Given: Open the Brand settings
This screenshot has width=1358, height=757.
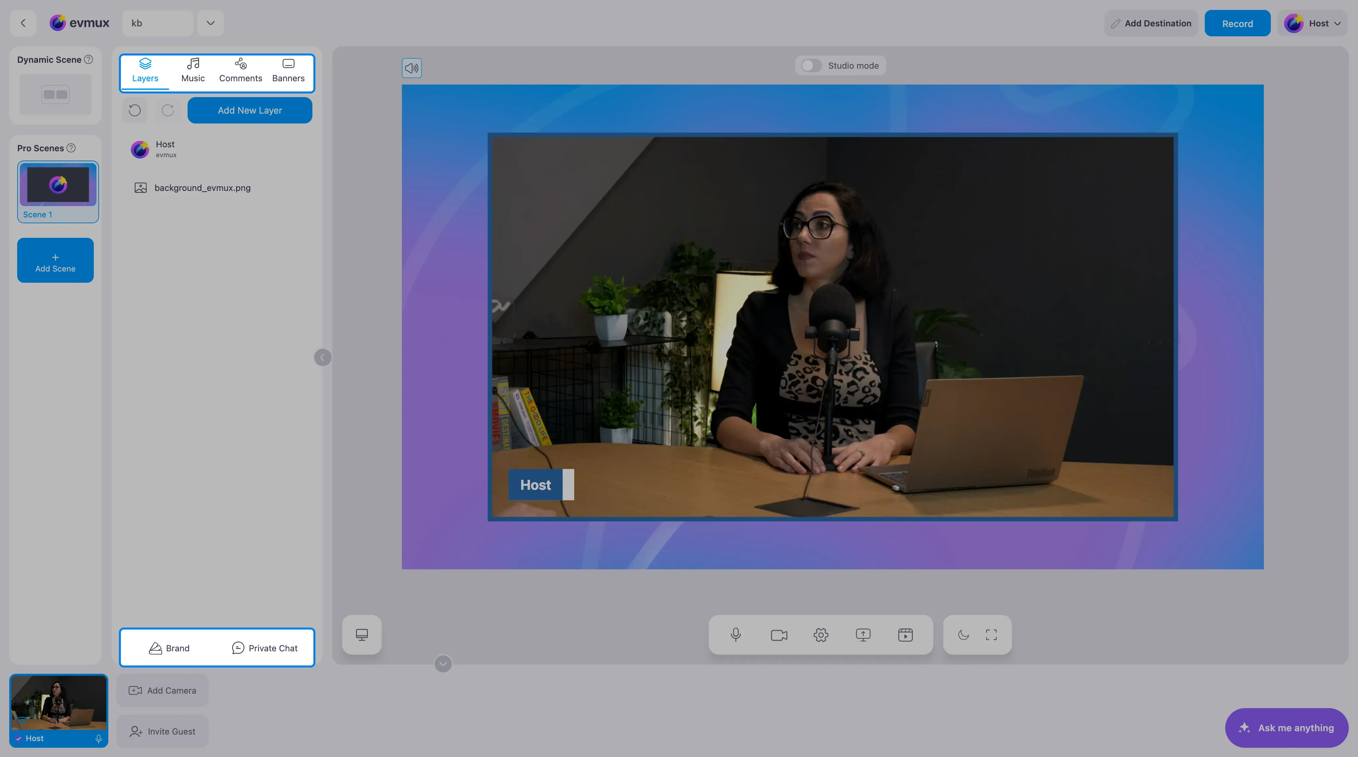Looking at the screenshot, I should [169, 648].
